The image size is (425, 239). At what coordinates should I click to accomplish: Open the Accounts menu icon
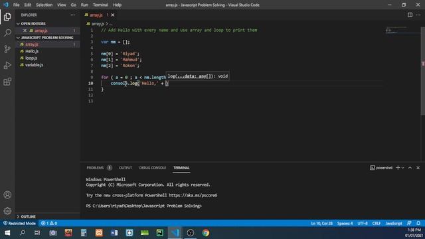[x=7, y=195]
